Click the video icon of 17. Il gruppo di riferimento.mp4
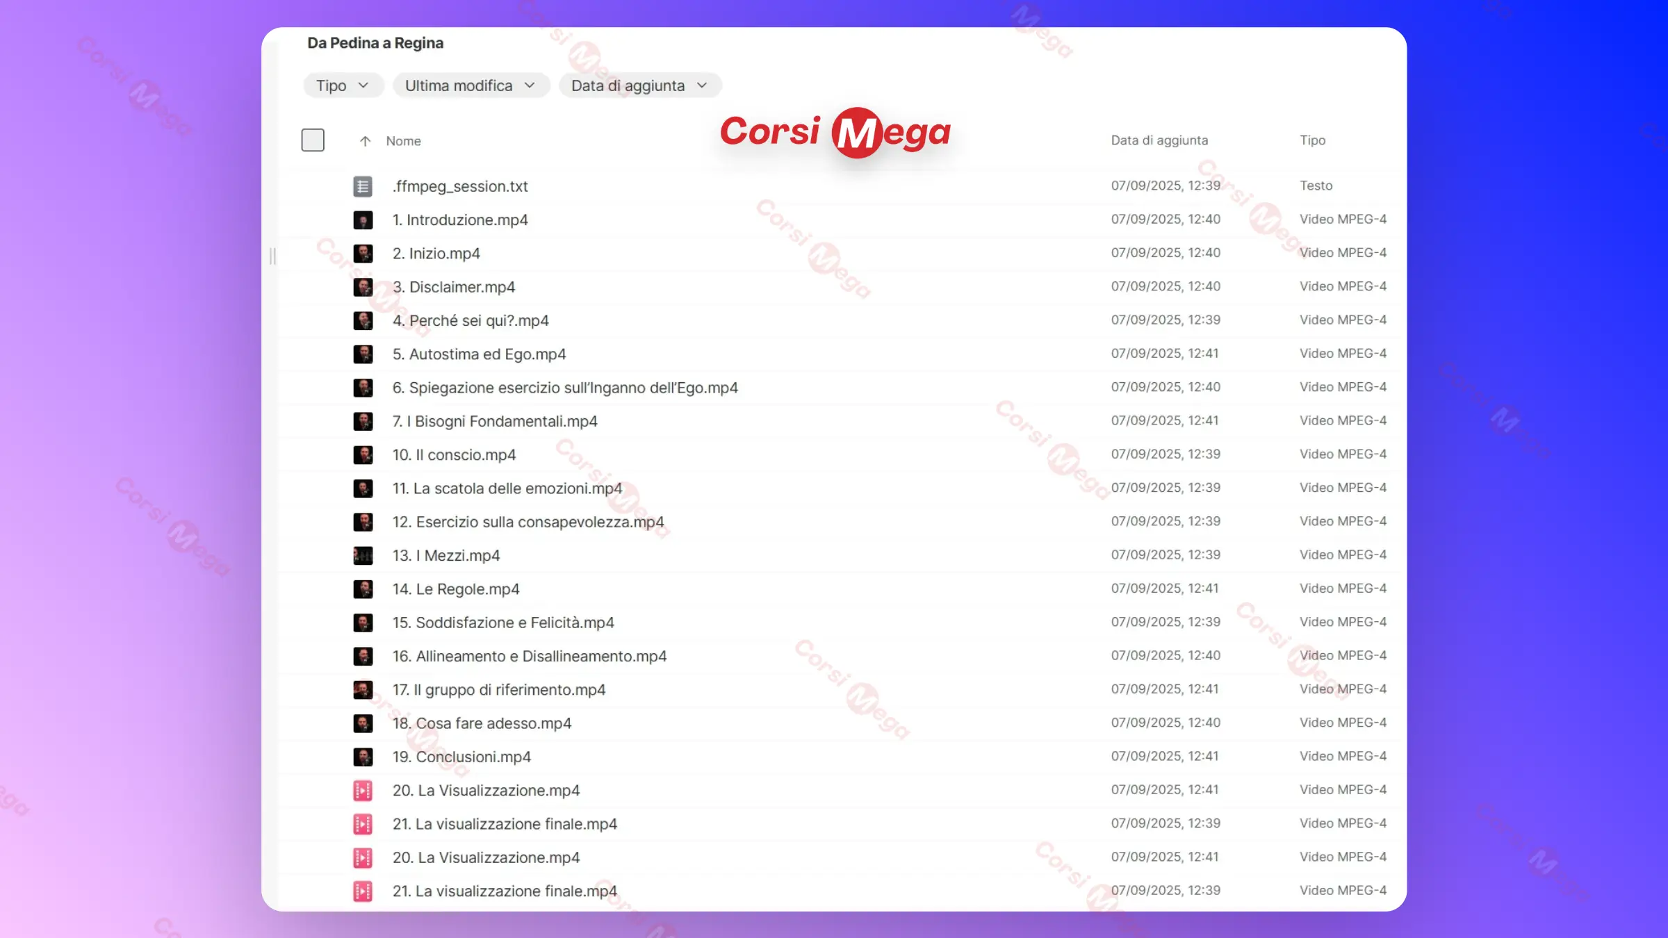 [362, 689]
